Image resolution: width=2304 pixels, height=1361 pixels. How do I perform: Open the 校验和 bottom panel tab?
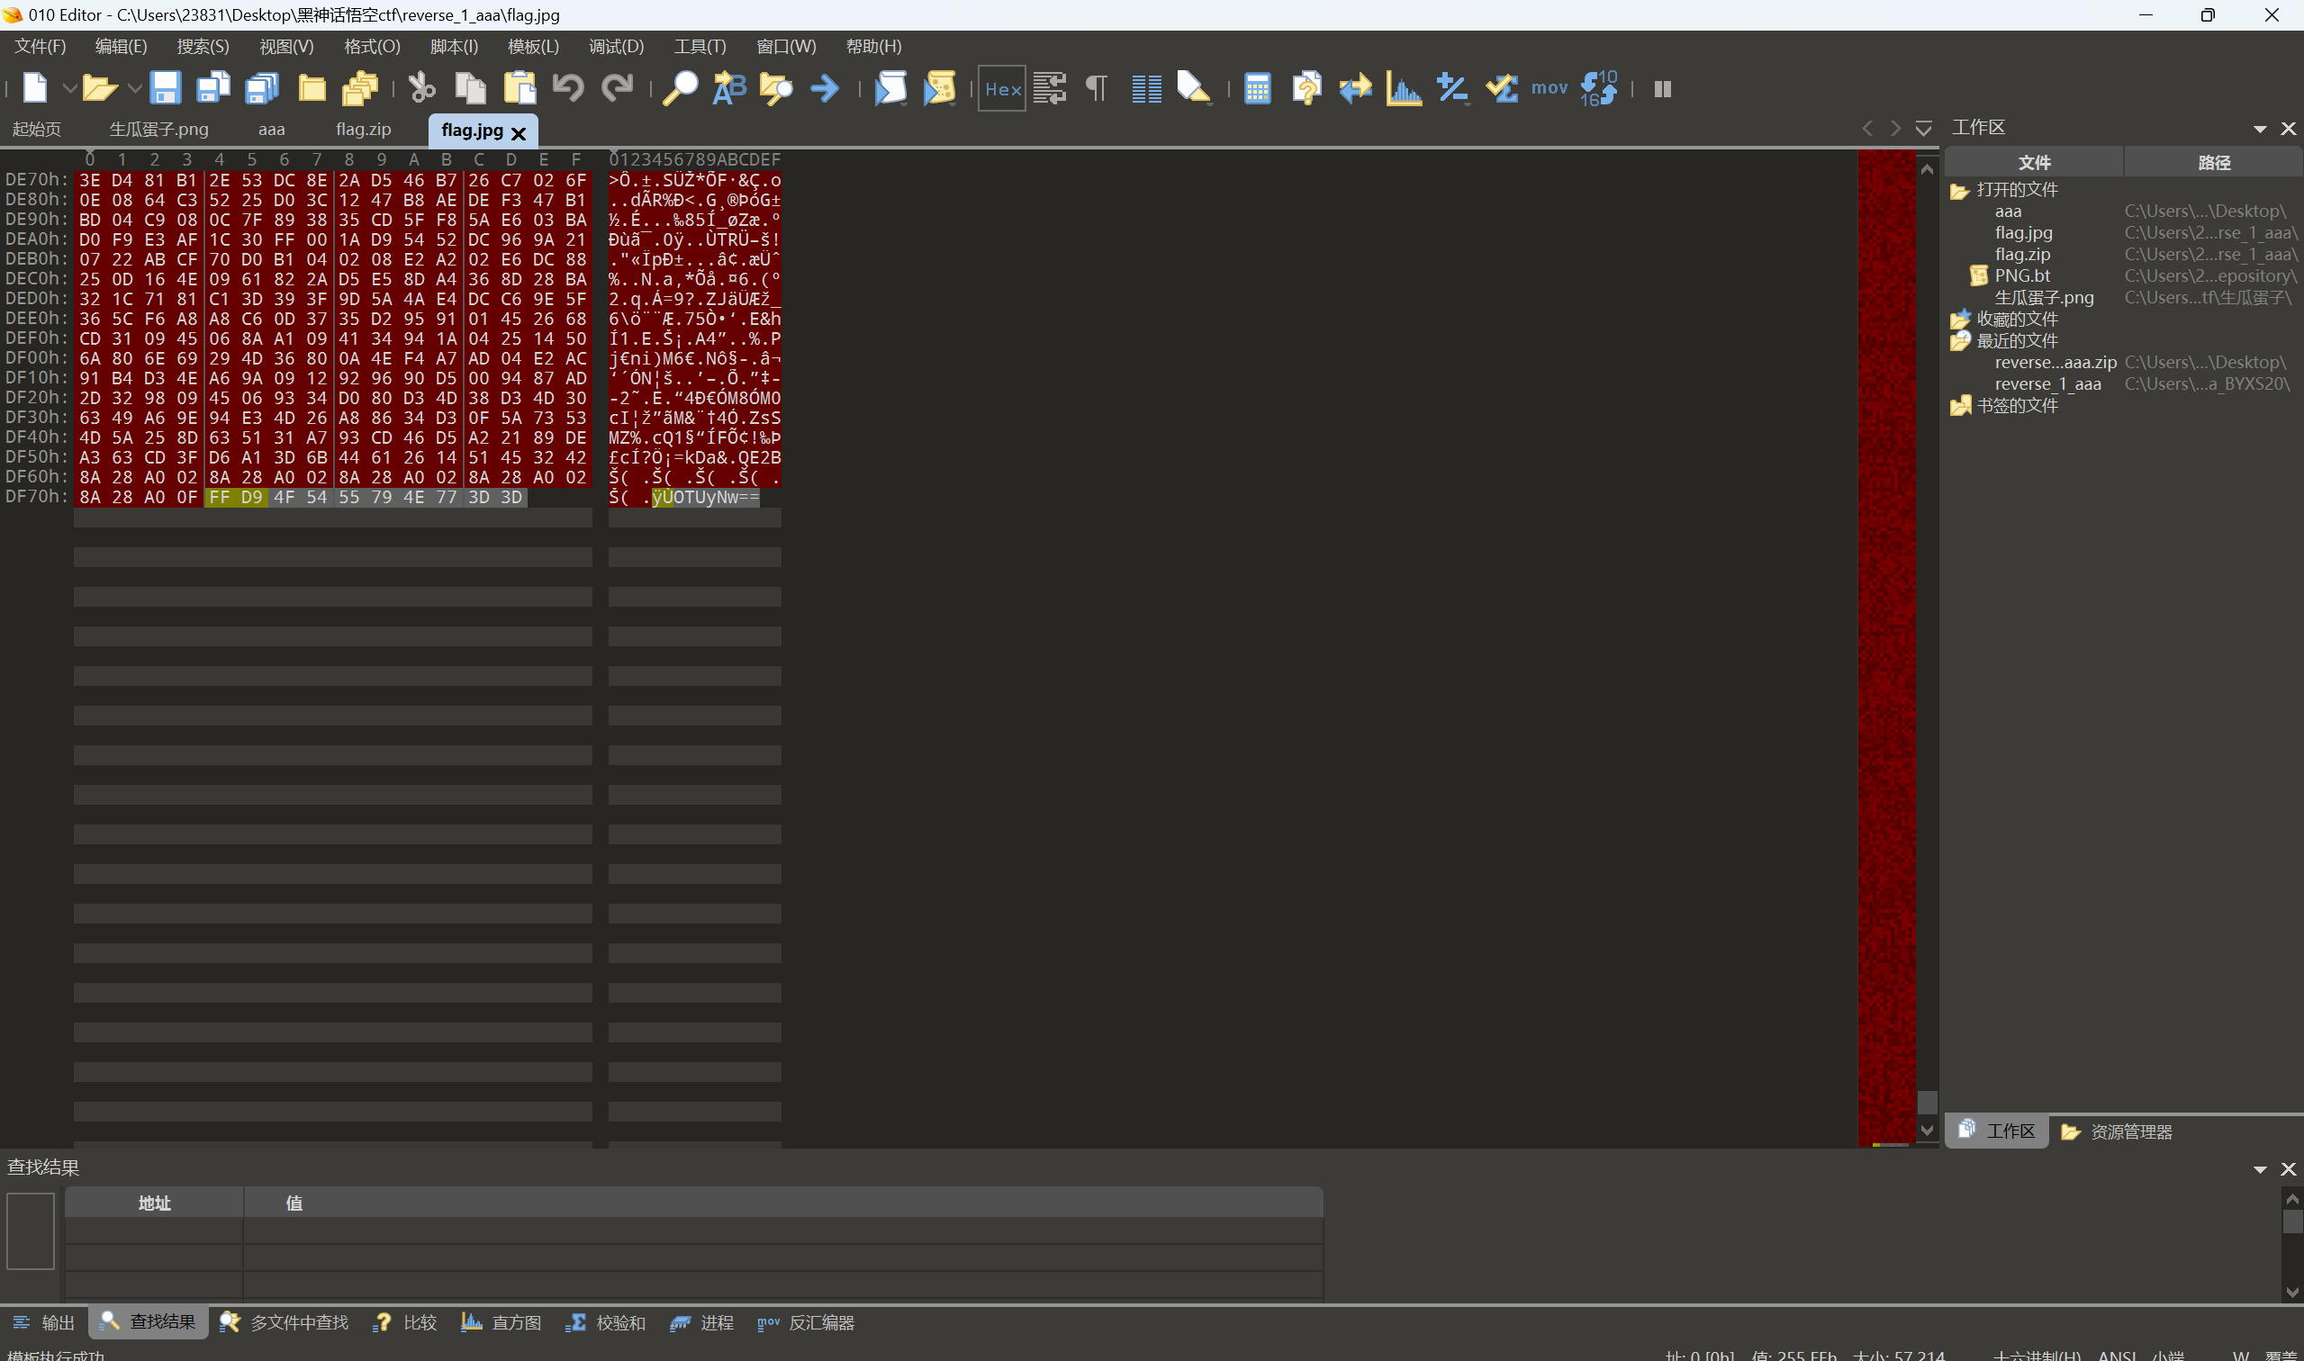pos(605,1322)
